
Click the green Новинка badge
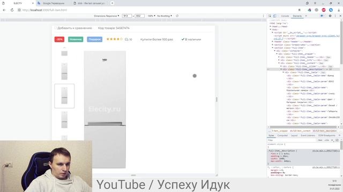(x=76, y=39)
